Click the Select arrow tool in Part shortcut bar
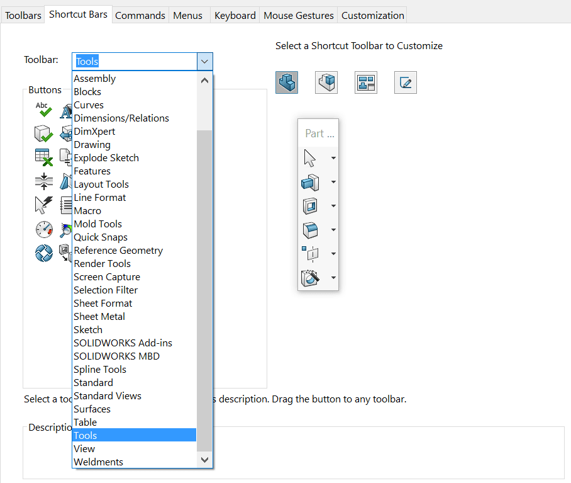Viewport: 571px width, 483px height. pos(310,158)
